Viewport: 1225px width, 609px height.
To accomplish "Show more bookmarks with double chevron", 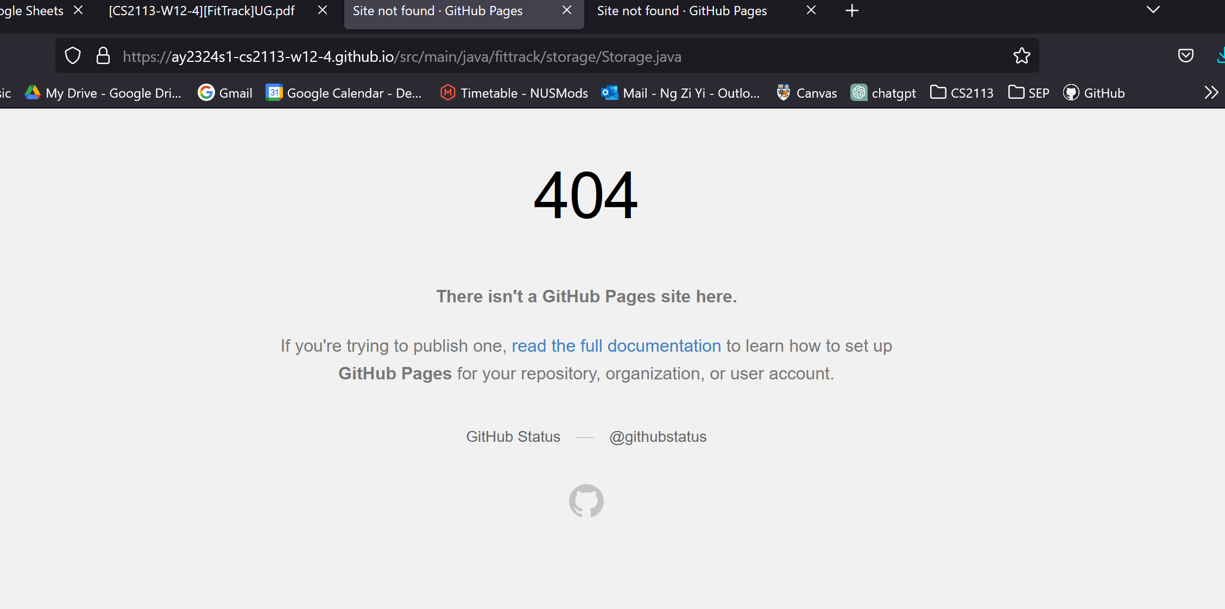I will click(1211, 93).
